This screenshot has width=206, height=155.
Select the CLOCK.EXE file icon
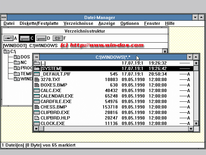tap(37, 123)
